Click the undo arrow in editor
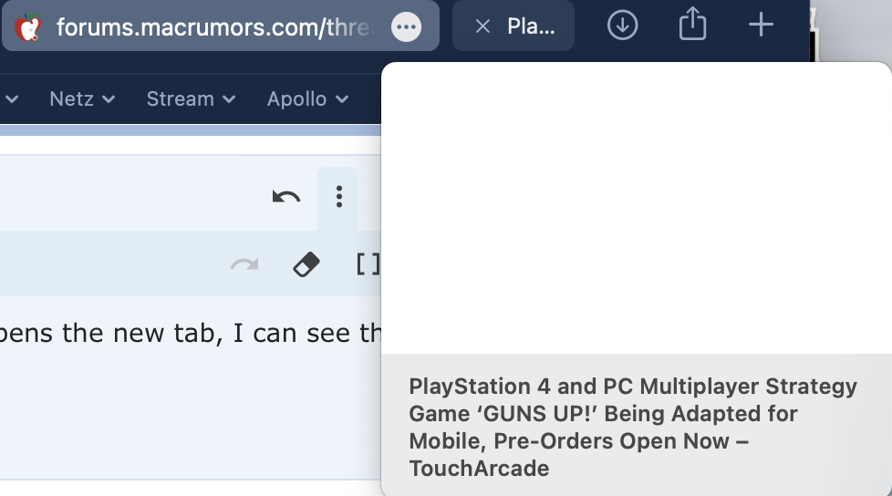This screenshot has width=892, height=496. tap(285, 197)
